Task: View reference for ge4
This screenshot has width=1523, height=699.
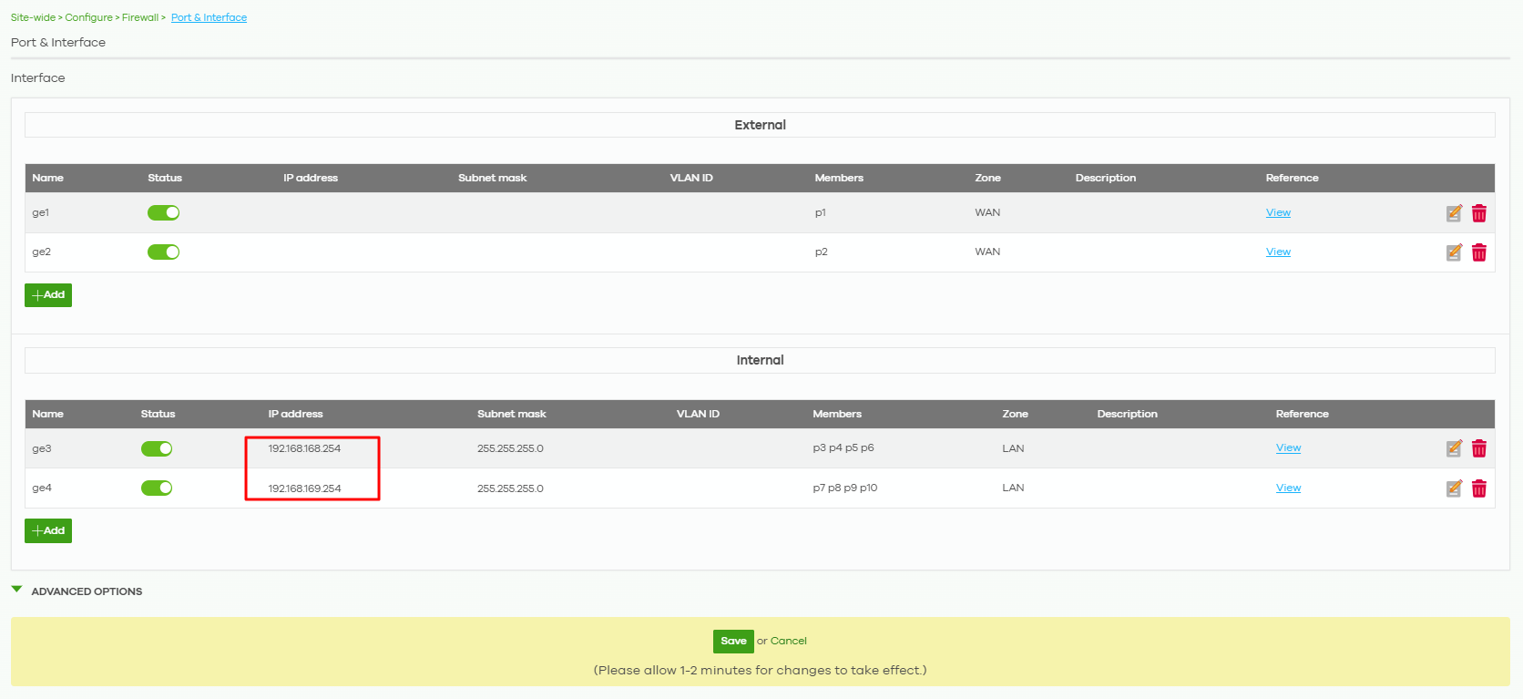Action: pyautogui.click(x=1288, y=488)
